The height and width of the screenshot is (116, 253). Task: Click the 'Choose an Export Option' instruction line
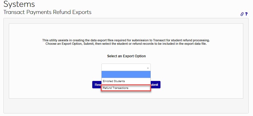point(126,44)
